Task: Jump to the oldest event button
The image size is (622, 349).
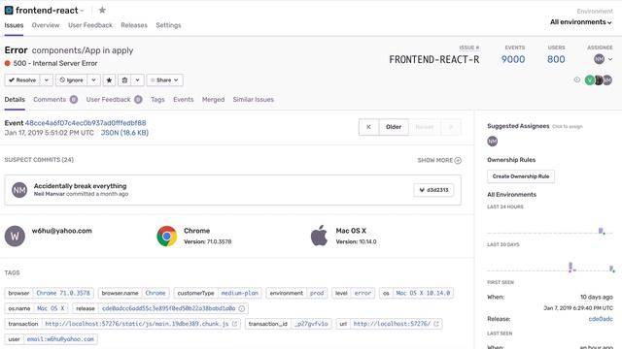Action: click(x=368, y=127)
